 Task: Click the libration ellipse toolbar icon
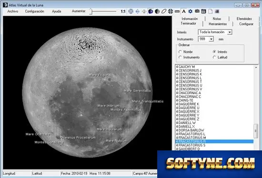[x=164, y=11]
